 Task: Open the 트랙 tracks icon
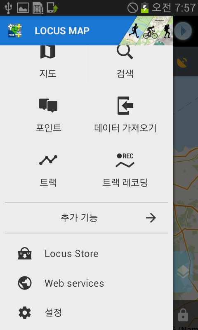coord(48,160)
